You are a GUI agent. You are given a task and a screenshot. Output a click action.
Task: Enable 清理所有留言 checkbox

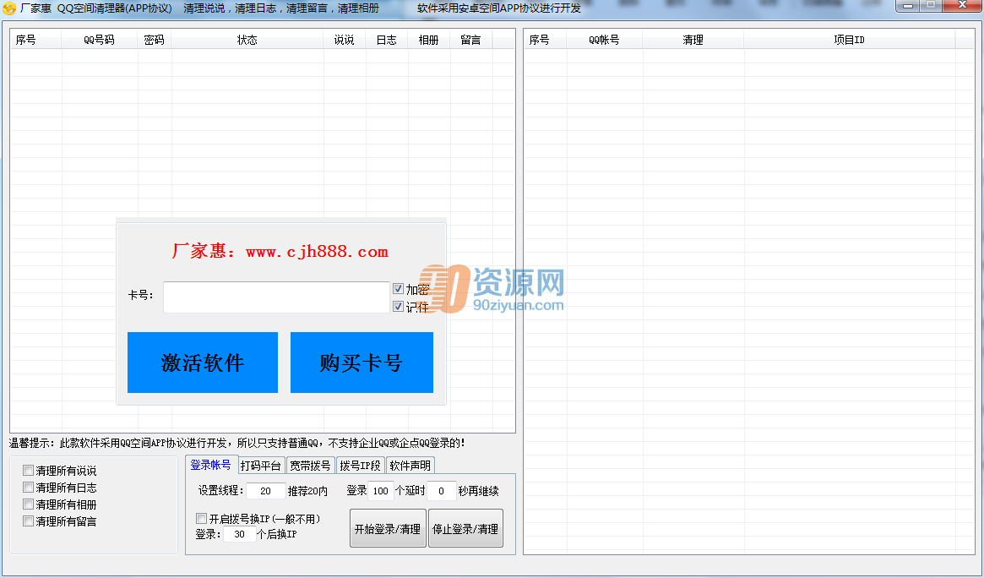[28, 521]
